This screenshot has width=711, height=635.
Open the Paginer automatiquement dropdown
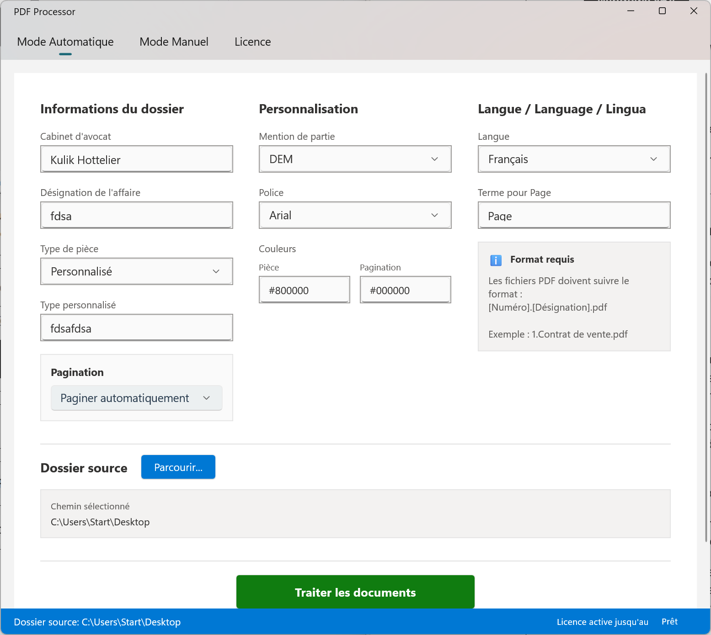point(136,398)
